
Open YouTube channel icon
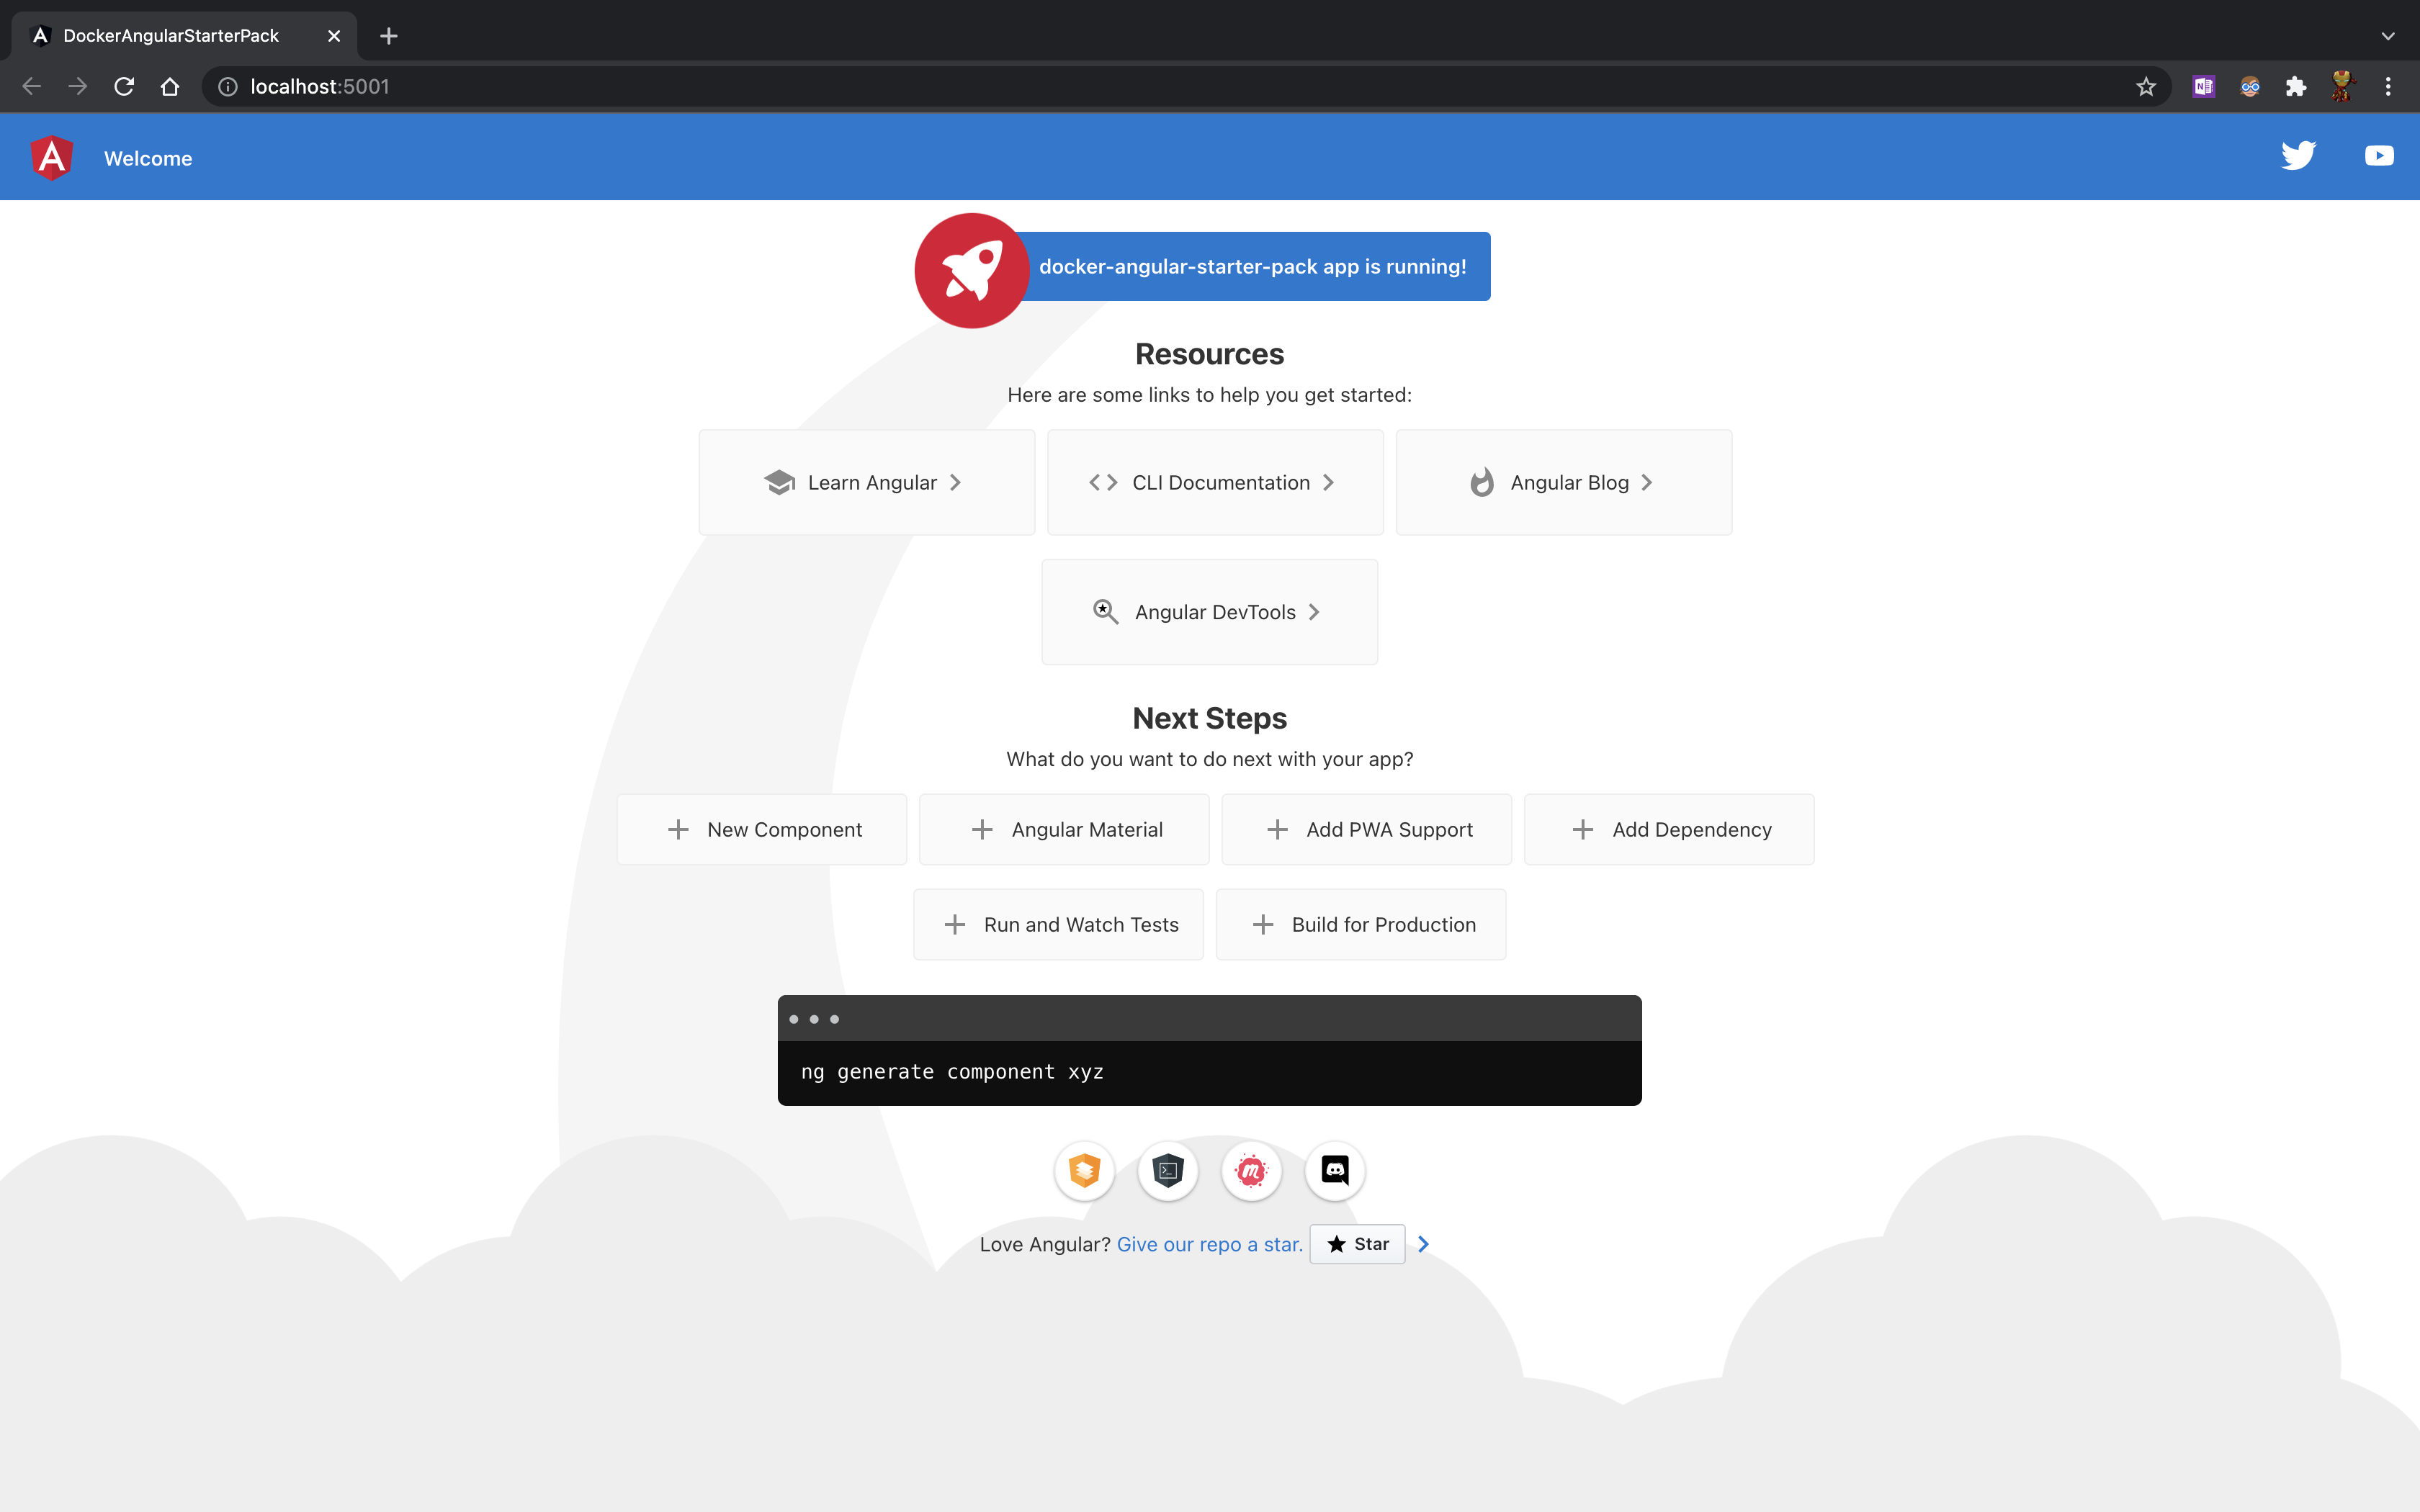coord(2378,157)
